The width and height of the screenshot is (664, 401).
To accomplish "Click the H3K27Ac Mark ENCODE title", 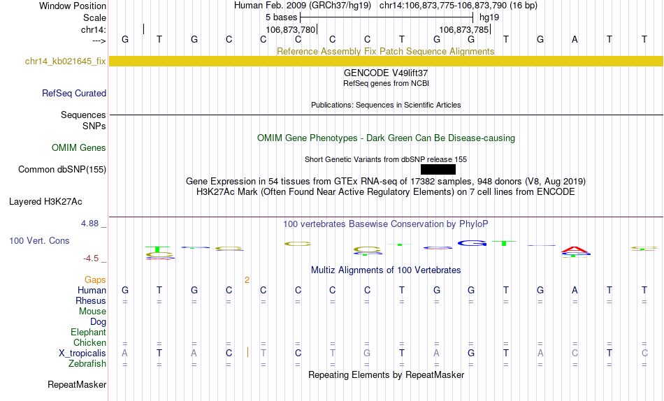I will 386,192.
